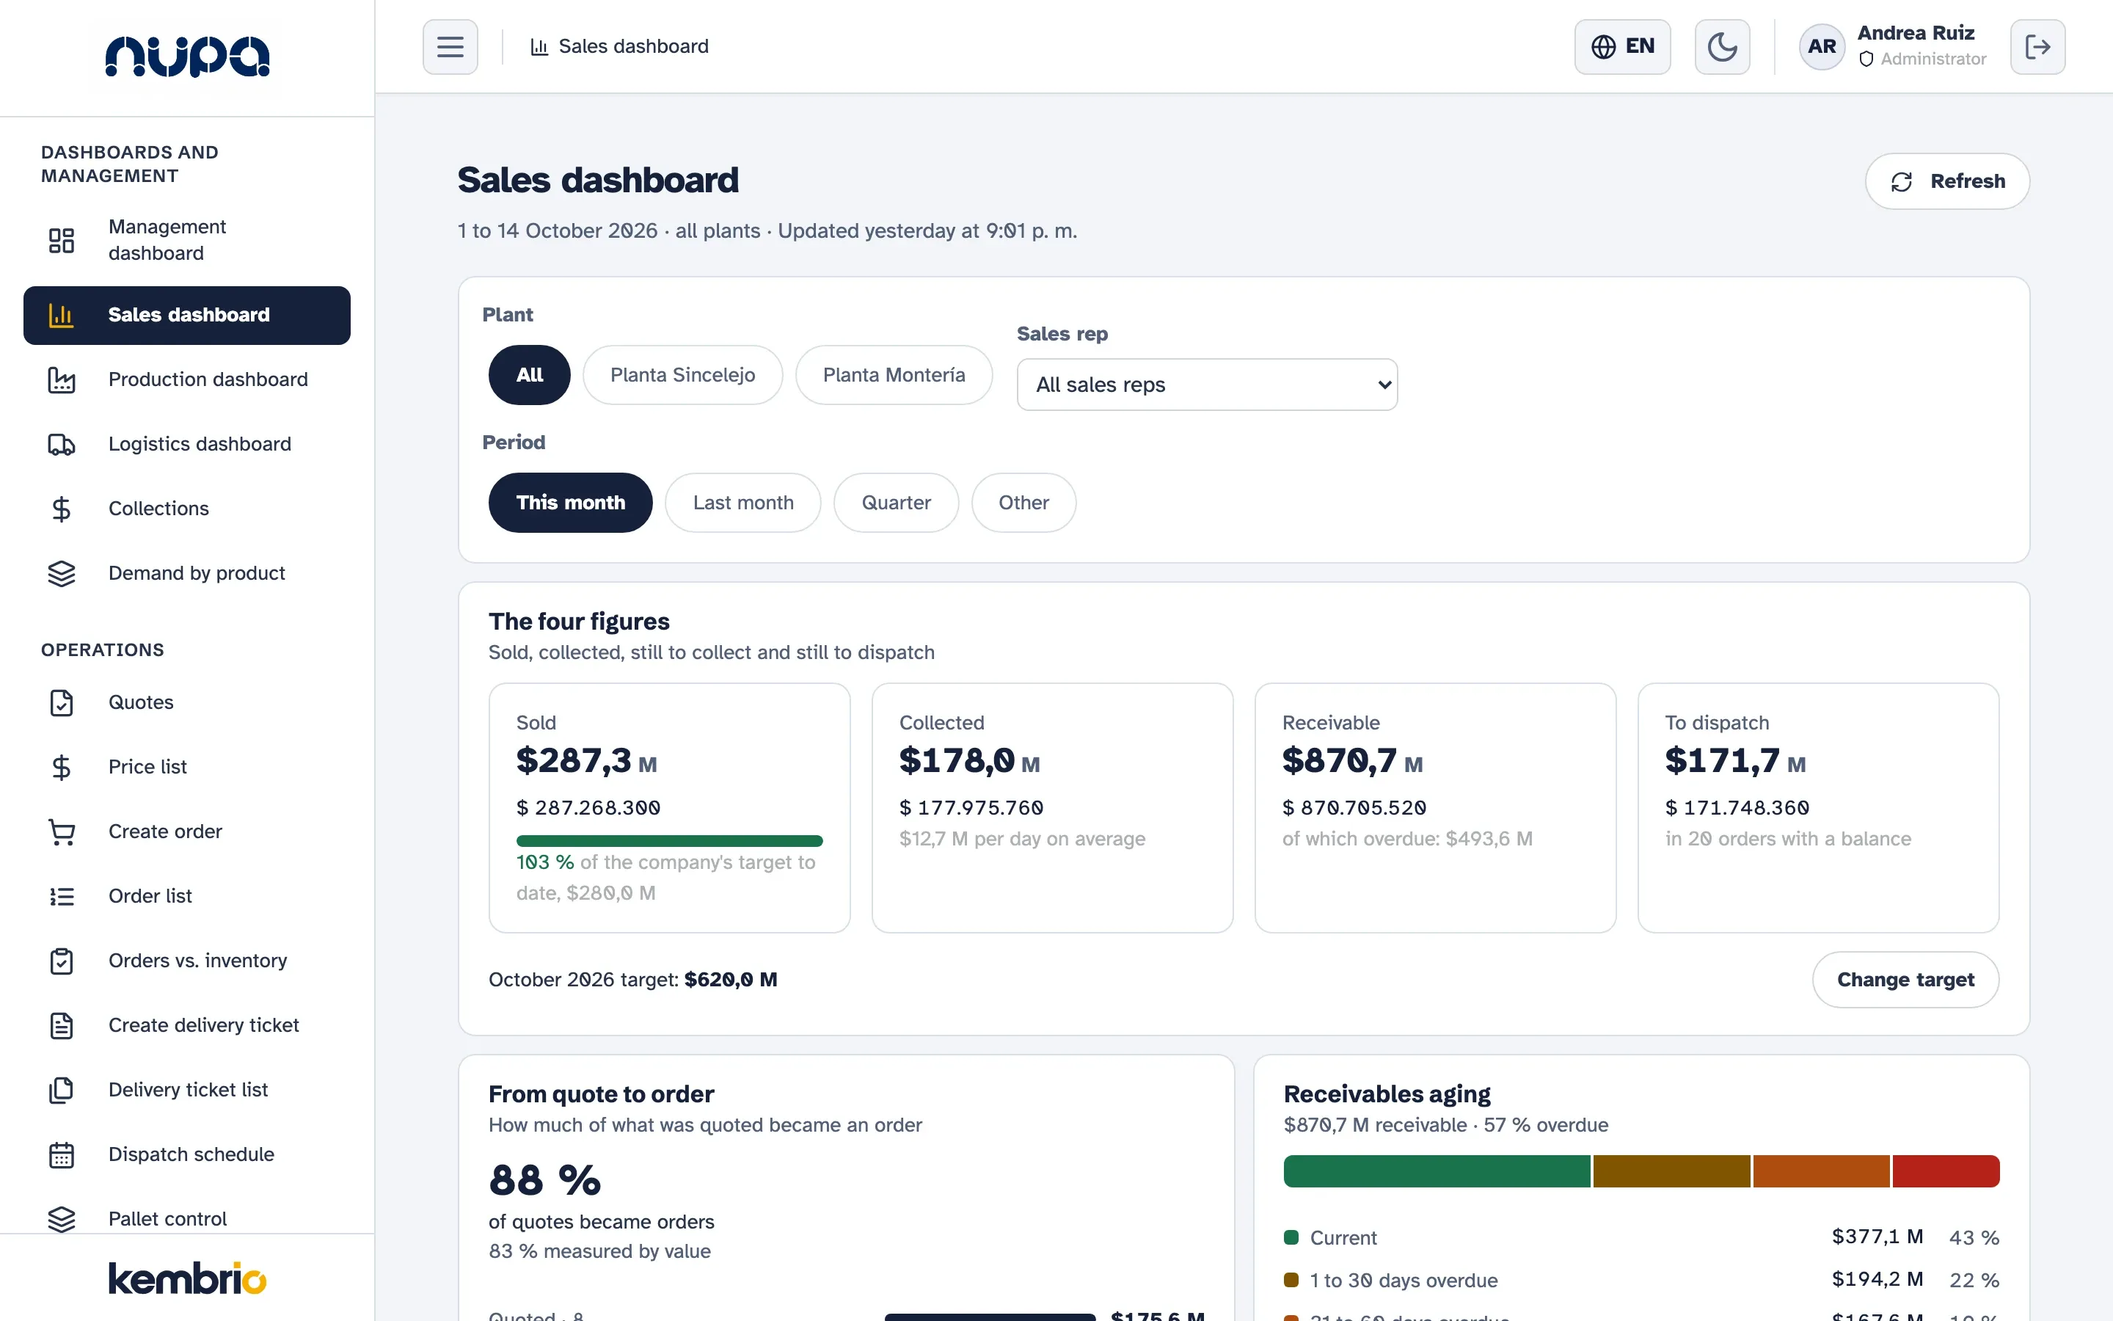Click the Quotes document icon
Screen dimensions: 2113x1321
61,703
